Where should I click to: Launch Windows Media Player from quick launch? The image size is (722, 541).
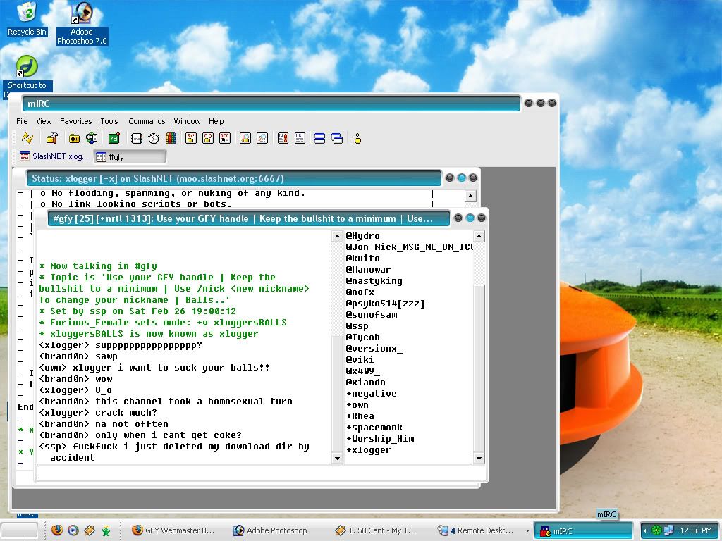coord(73,530)
